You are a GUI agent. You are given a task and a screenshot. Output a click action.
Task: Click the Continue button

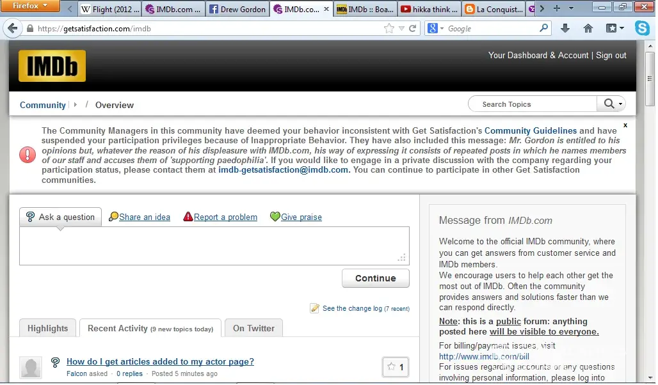point(376,278)
